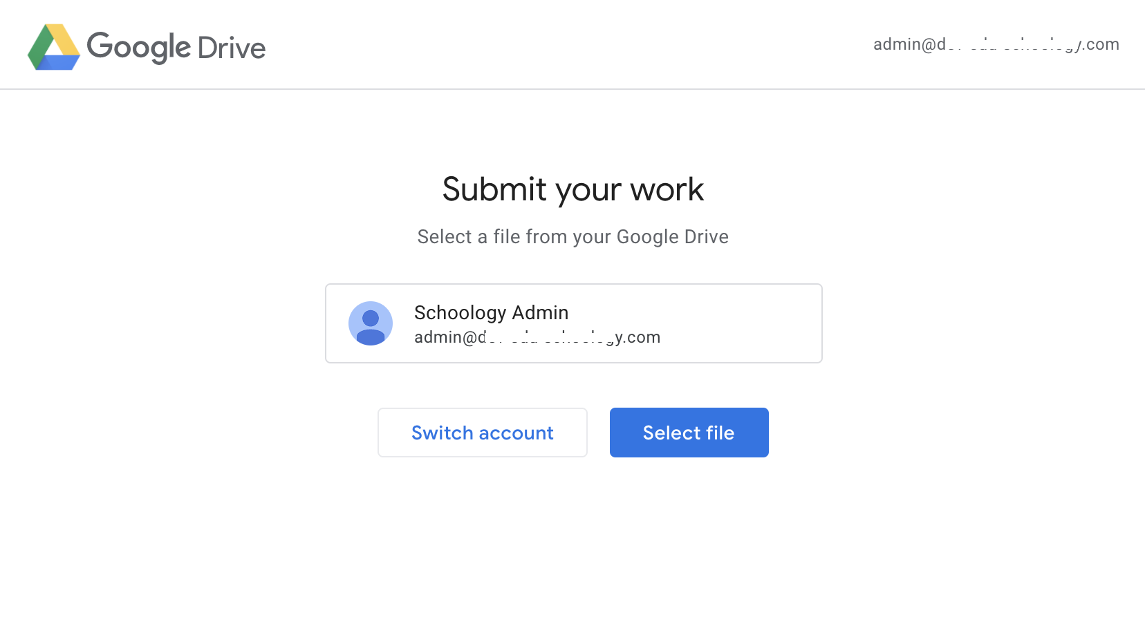Viewport: 1145px width, 626px height.
Task: Click the Select a file subtitle text
Action: (x=572, y=237)
